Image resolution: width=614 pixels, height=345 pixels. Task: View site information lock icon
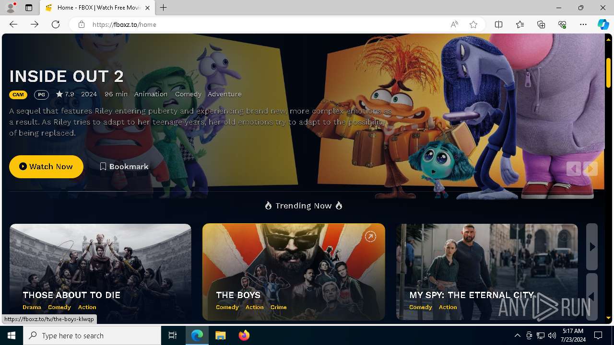click(x=82, y=24)
